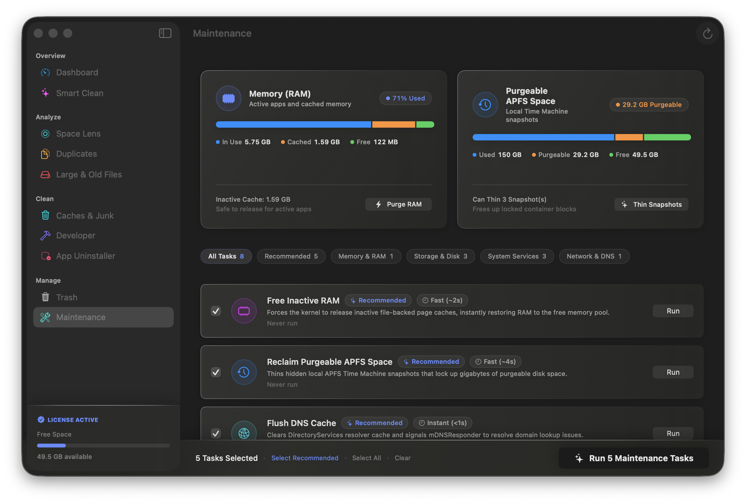Click 'Free 49.5 GB' legend
The image size is (746, 503).
coord(634,154)
